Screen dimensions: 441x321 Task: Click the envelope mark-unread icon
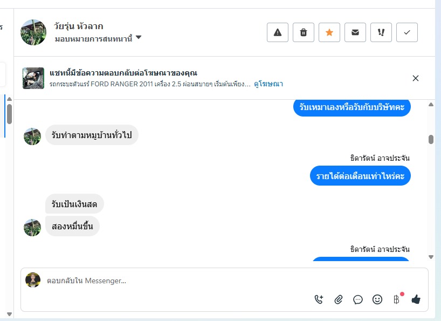click(355, 32)
